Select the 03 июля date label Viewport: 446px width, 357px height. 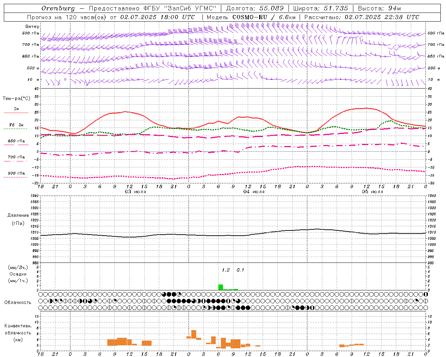click(x=136, y=192)
